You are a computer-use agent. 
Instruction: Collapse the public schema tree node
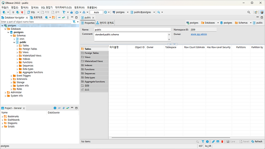point(14,42)
